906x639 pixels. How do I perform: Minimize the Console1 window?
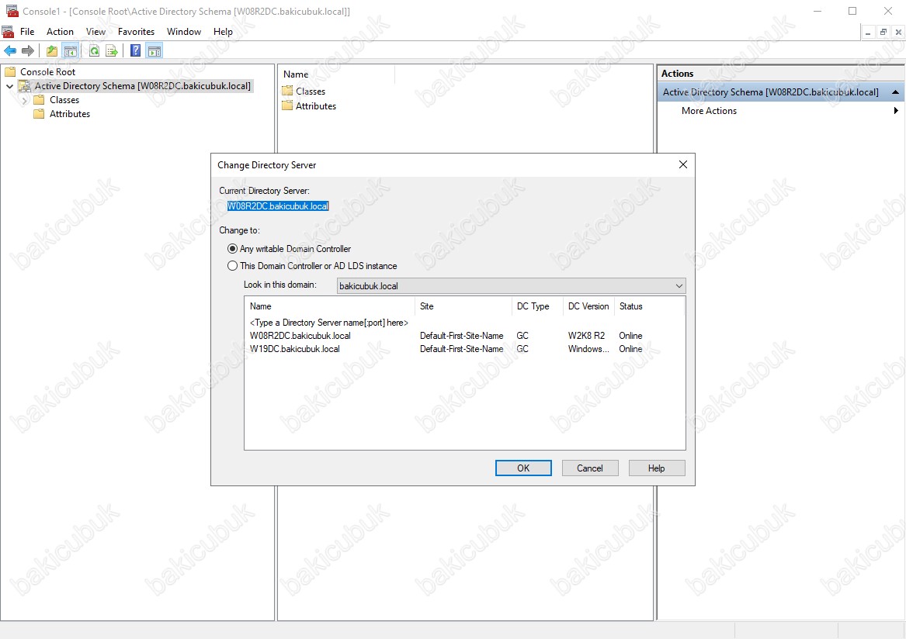pos(817,11)
